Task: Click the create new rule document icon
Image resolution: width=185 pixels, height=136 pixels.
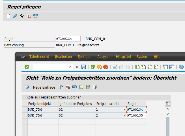Action: (x=8, y=16)
